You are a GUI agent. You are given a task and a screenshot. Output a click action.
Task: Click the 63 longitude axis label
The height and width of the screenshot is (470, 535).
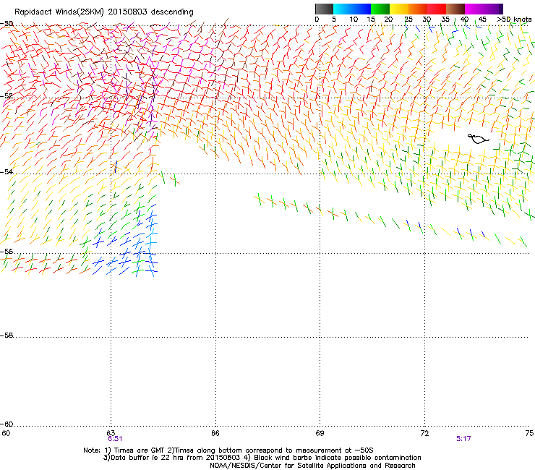tap(111, 433)
